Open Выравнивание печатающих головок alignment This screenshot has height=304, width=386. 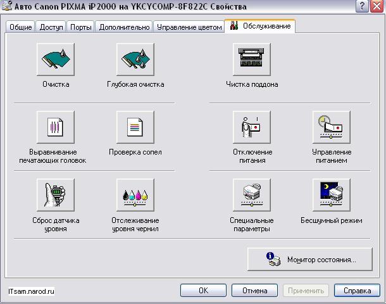(56, 127)
